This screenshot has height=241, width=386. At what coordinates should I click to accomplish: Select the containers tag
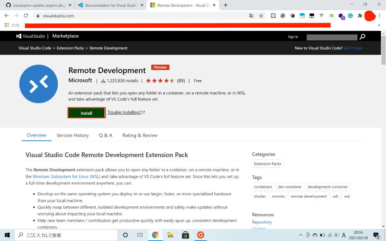point(263,187)
